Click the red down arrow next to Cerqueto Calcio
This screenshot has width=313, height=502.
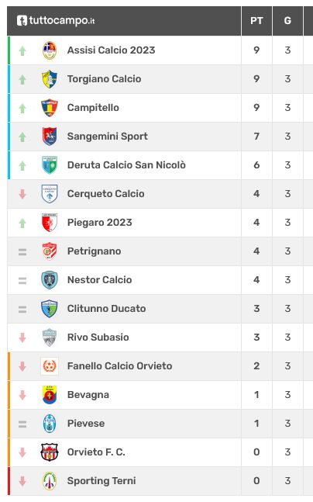[22, 194]
